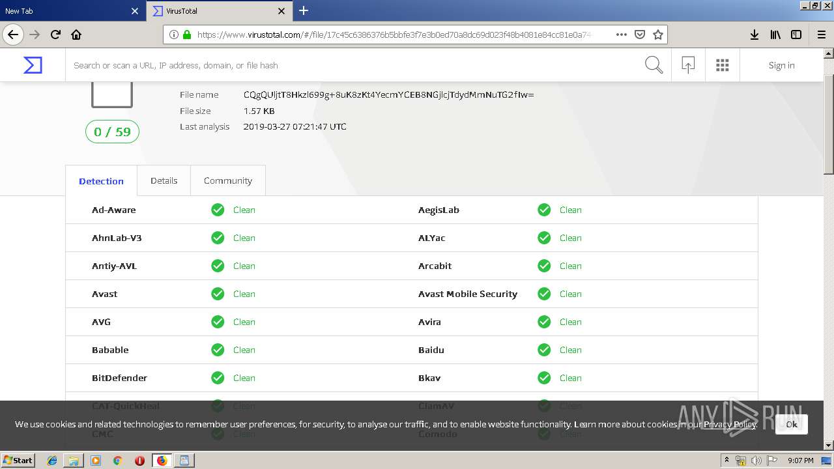Click the browser forward arrow
The height and width of the screenshot is (469, 834).
(x=35, y=35)
